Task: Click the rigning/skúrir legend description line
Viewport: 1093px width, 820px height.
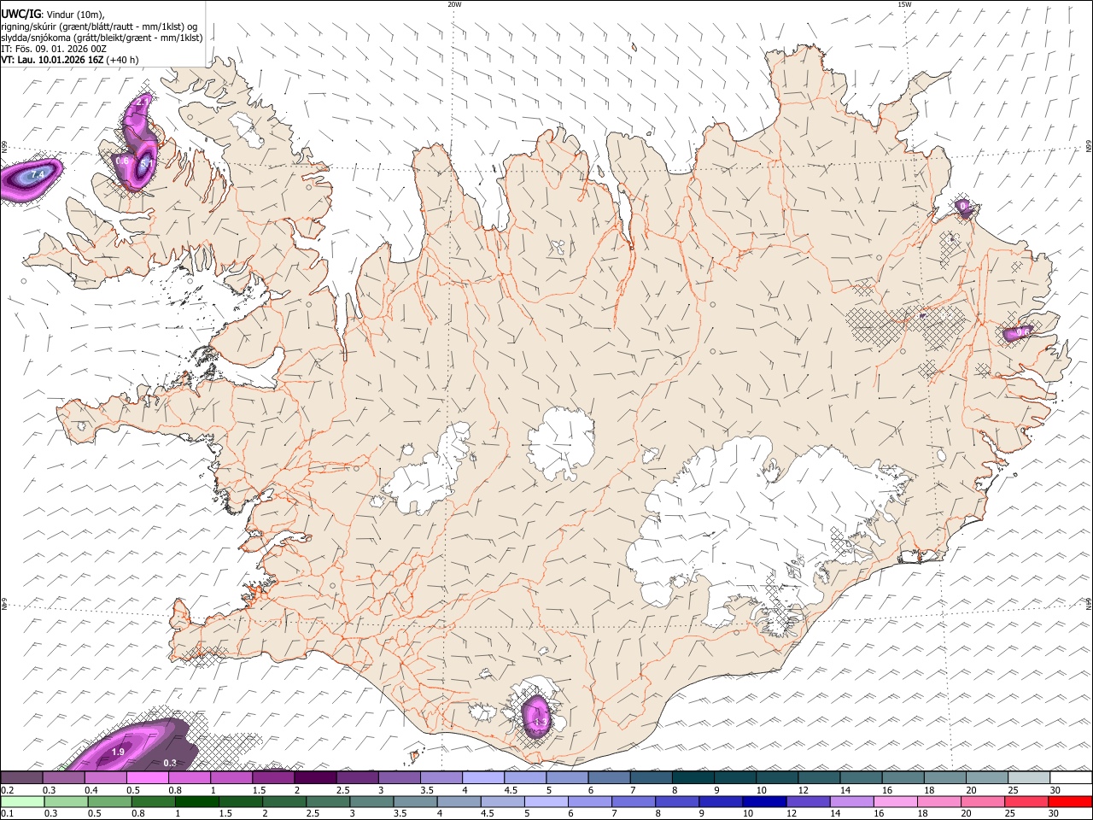Action: coord(99,26)
